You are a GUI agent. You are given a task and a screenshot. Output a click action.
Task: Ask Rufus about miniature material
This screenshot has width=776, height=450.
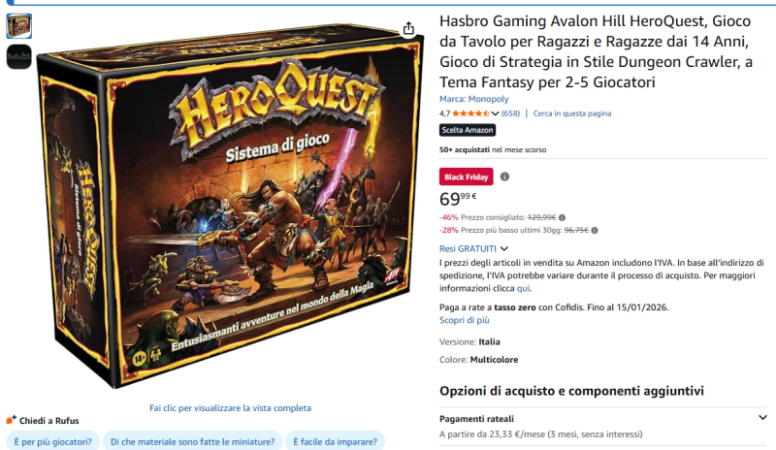(192, 441)
